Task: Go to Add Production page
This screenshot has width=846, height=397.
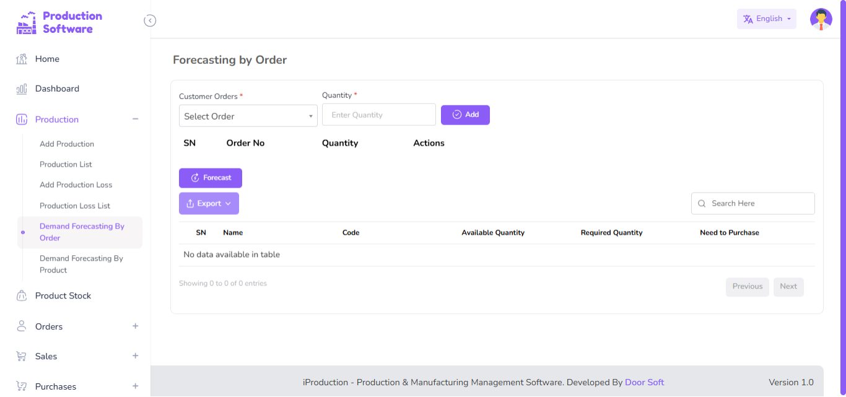Action: click(67, 144)
